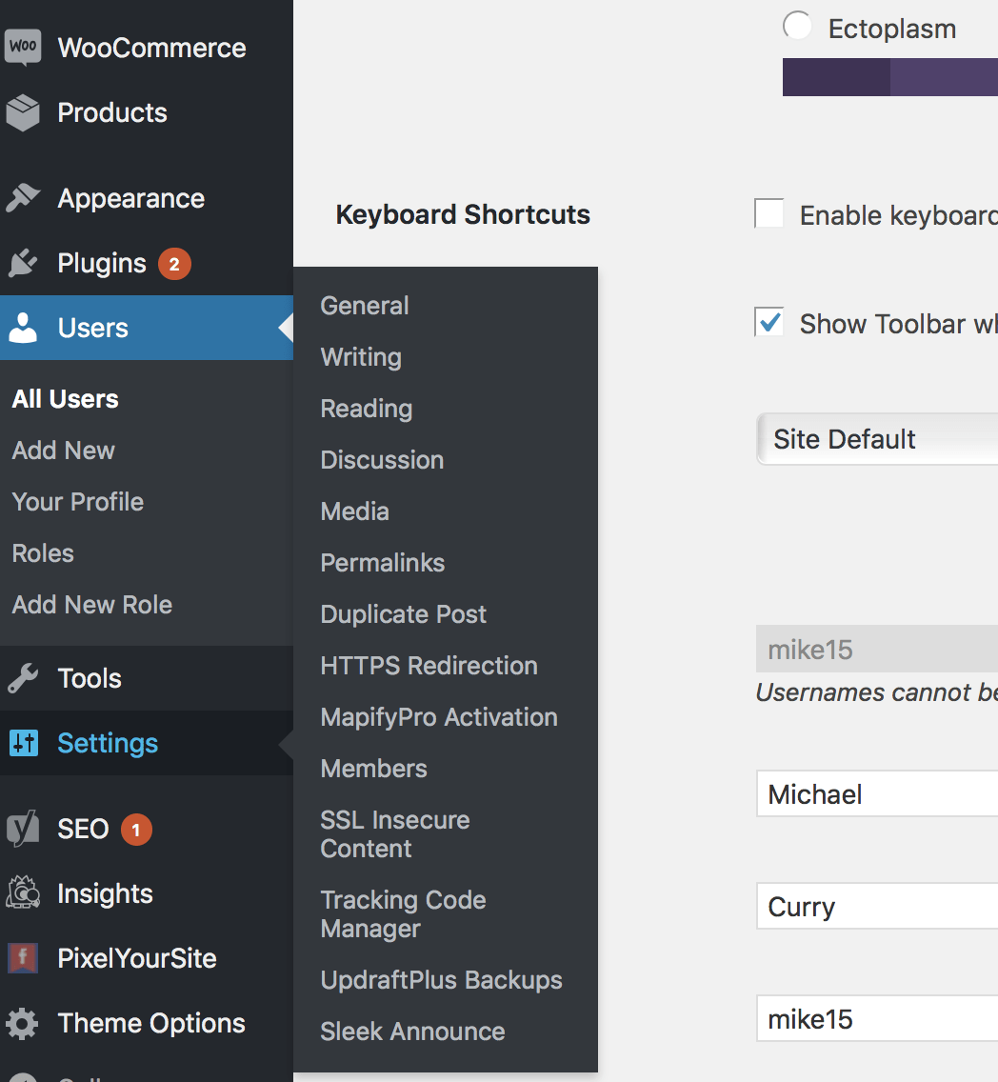Uncheck the Show Toolbar checkbox
Viewport: 998px width, 1082px height.
(769, 323)
